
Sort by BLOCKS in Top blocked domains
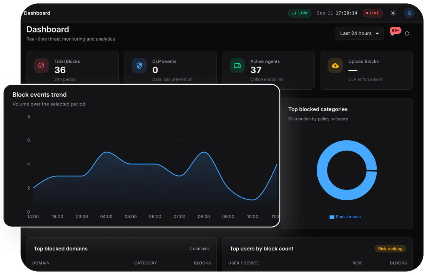202,263
